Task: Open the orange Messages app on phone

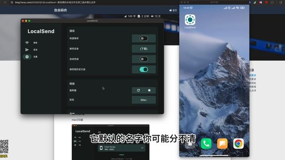Action: point(222,144)
